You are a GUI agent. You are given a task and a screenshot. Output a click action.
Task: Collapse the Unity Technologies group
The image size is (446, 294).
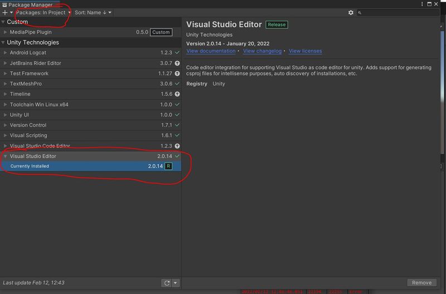[x=3, y=43]
